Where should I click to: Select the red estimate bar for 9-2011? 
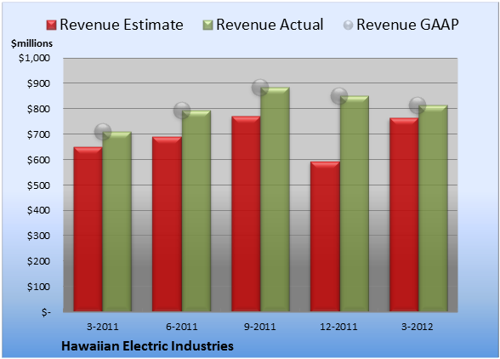pos(246,214)
